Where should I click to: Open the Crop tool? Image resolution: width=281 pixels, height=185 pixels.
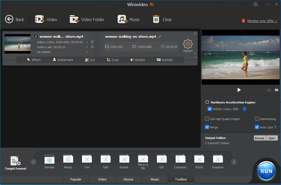tap(112, 60)
